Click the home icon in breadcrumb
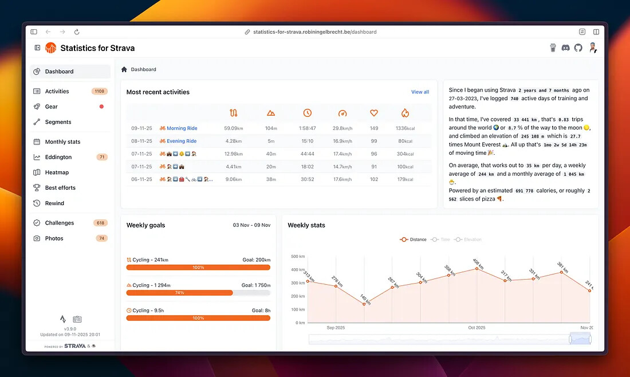Screen dimensions: 630x377 pyautogui.click(x=124, y=69)
